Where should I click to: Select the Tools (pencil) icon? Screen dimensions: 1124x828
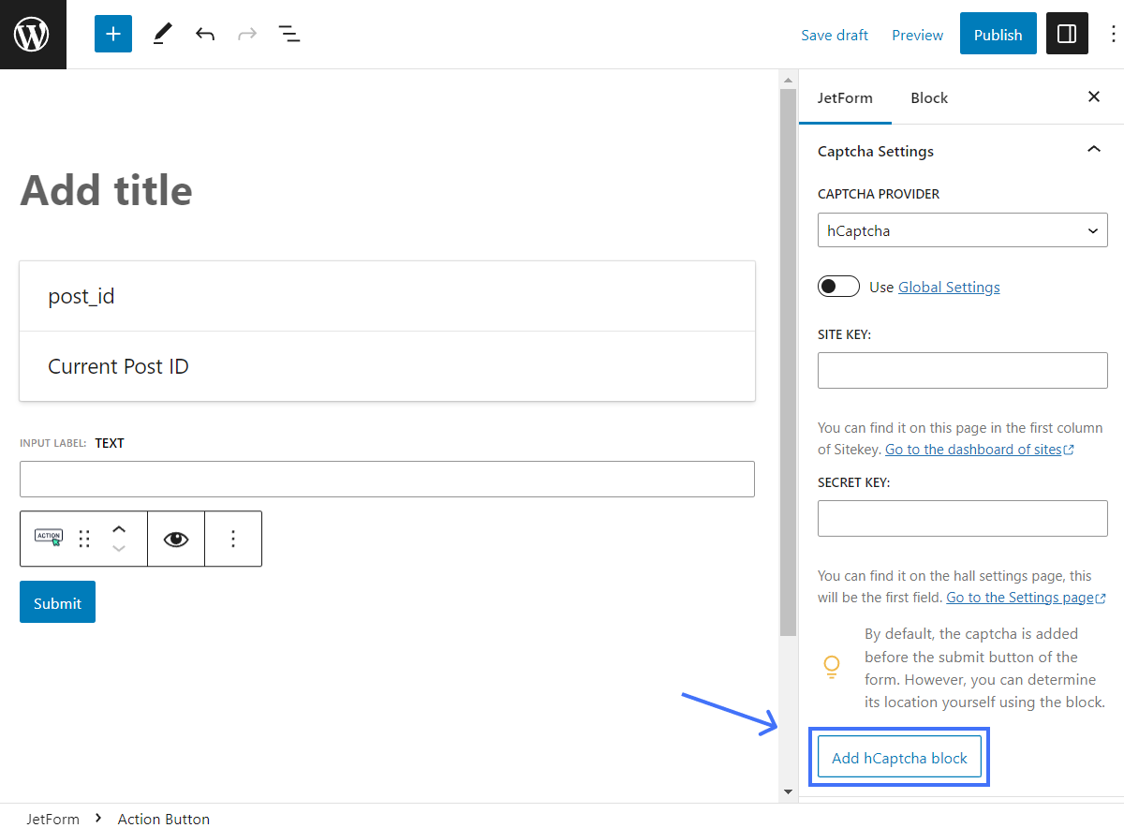[161, 34]
